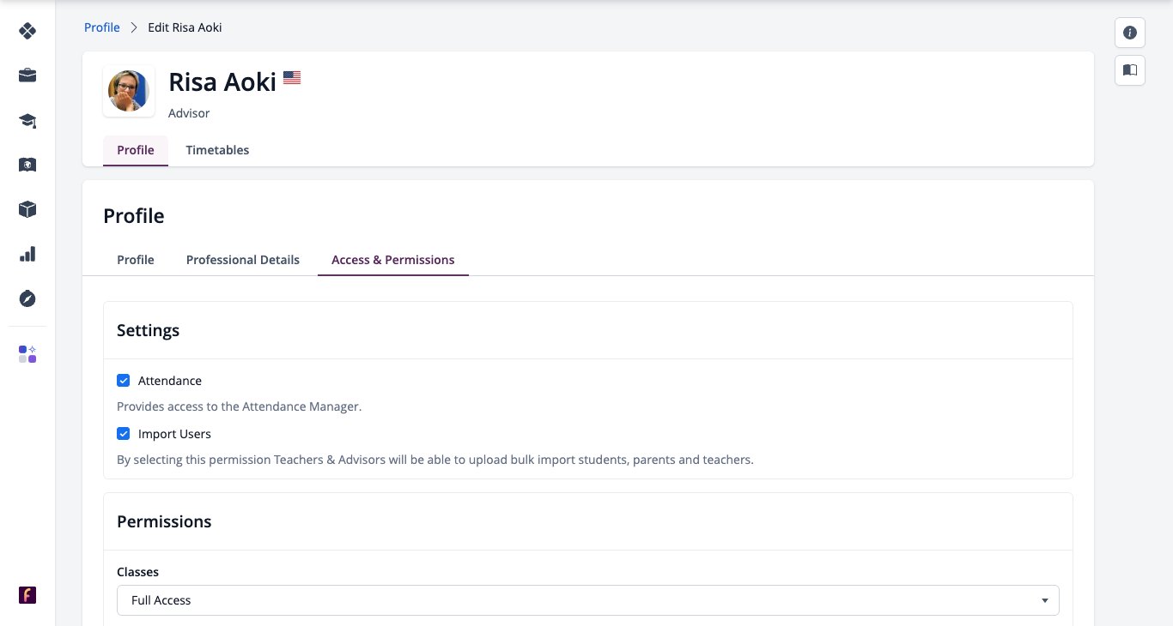Expand the Classes Full Access dropdown
The image size is (1173, 626).
coord(588,600)
